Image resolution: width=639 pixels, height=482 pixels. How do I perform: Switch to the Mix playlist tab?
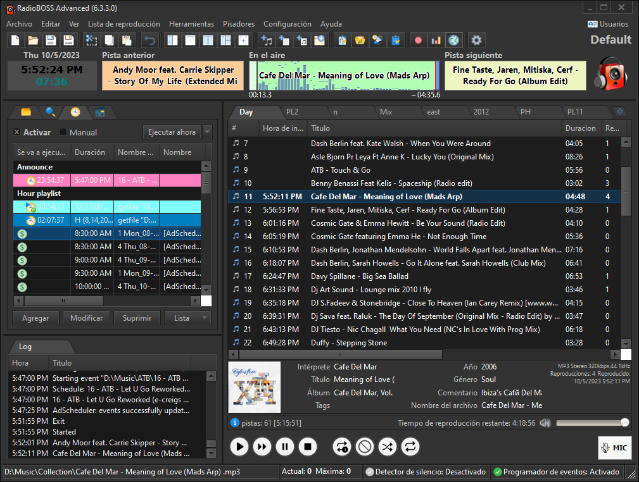(x=386, y=111)
